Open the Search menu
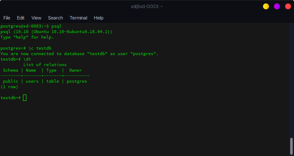 click(55, 18)
